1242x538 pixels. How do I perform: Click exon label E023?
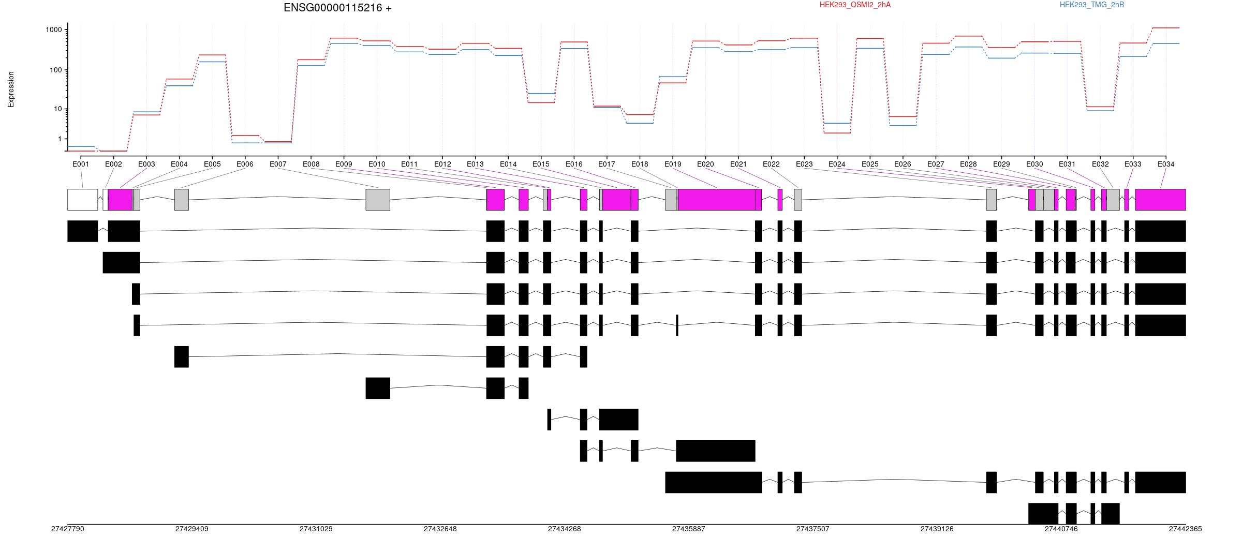coord(804,164)
